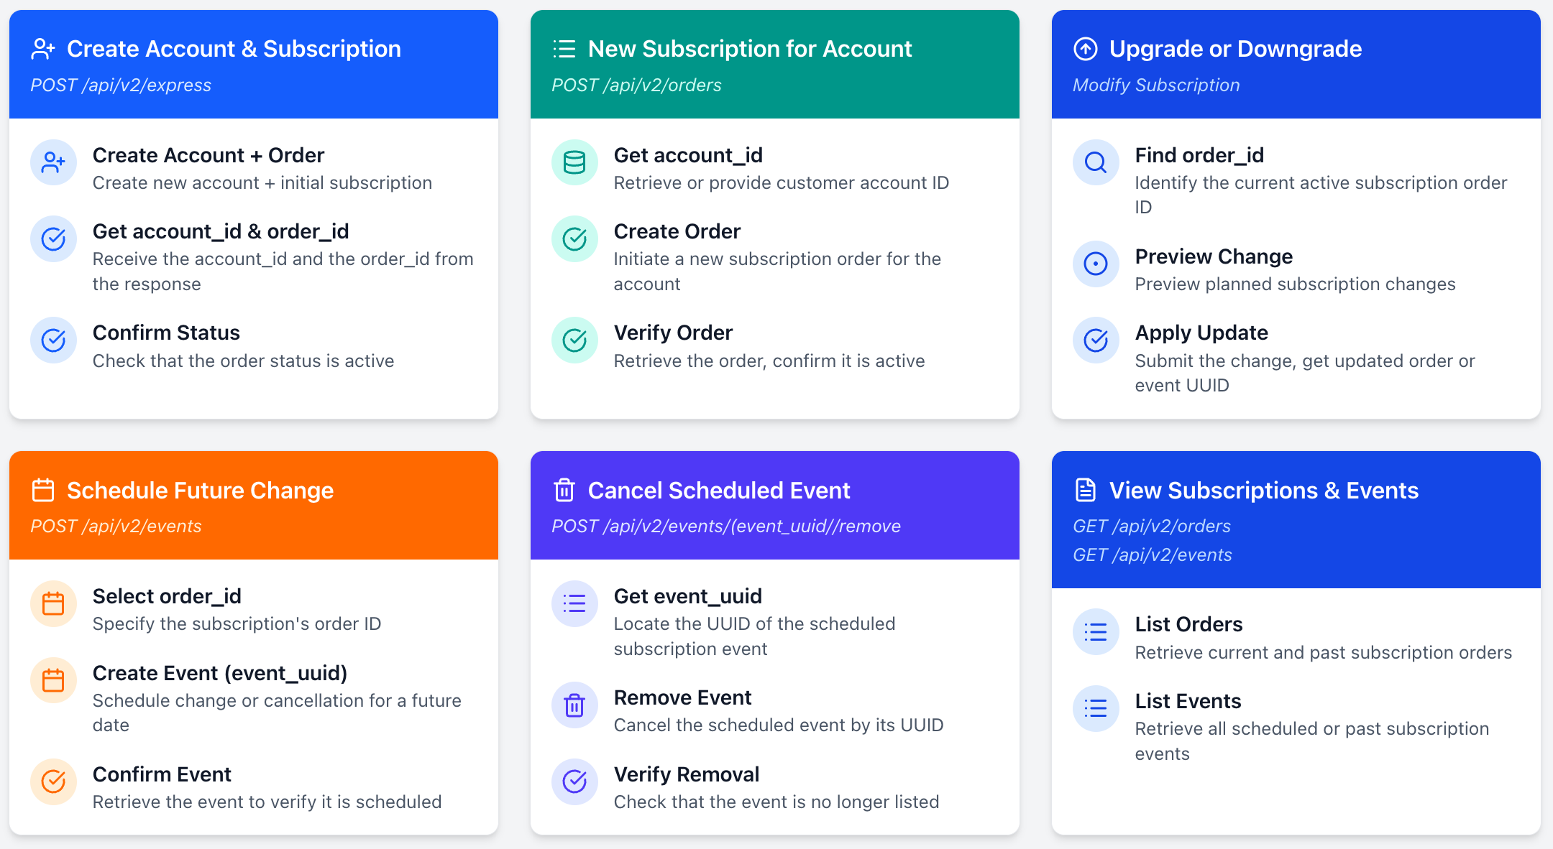Click the check-circle icon next to Verify Removal
Screen dimensions: 1553x849
click(574, 781)
